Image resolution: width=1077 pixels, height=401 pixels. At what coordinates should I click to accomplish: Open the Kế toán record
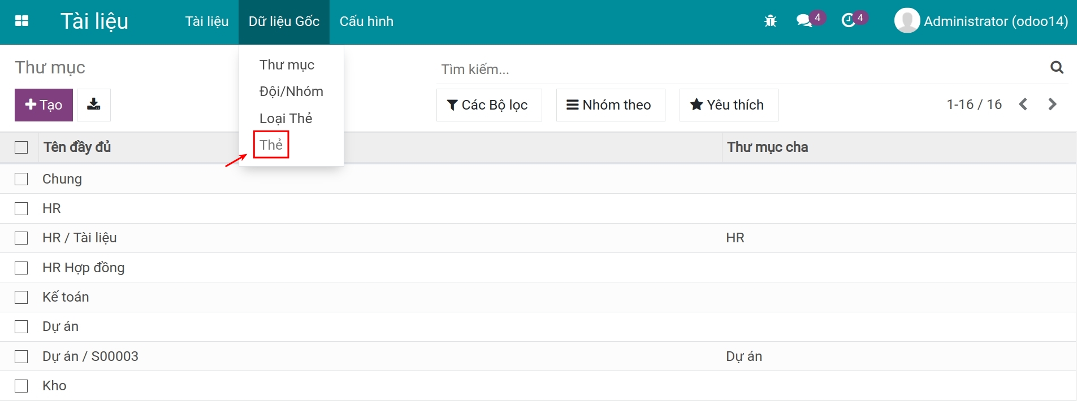point(66,297)
